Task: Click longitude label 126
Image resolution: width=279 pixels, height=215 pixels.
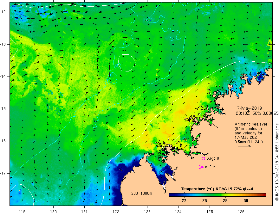Action: coord(241,212)
